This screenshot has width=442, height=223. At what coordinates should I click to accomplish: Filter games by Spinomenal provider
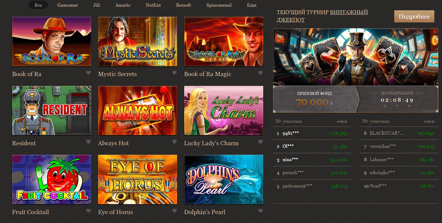219,5
